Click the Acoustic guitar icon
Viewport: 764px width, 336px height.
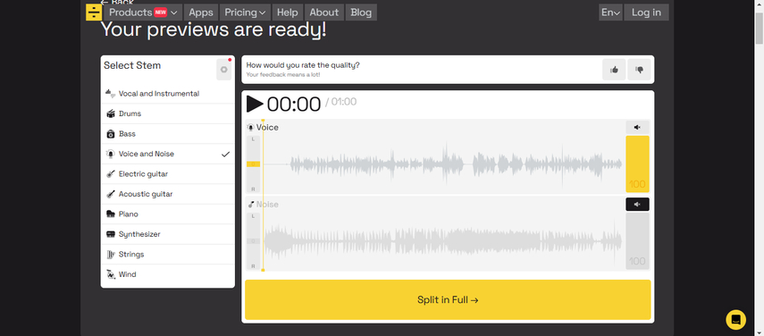point(111,194)
